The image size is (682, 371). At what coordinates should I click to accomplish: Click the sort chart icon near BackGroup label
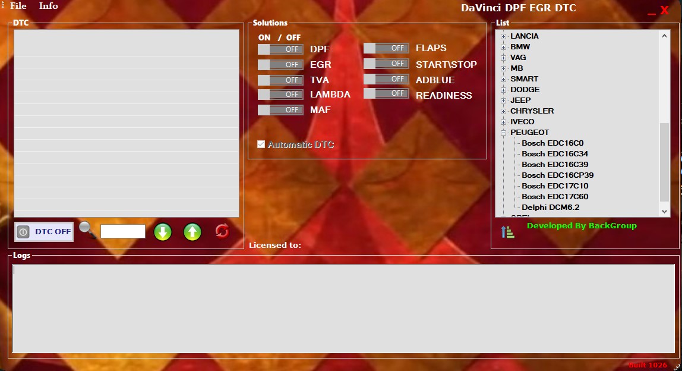[507, 231]
